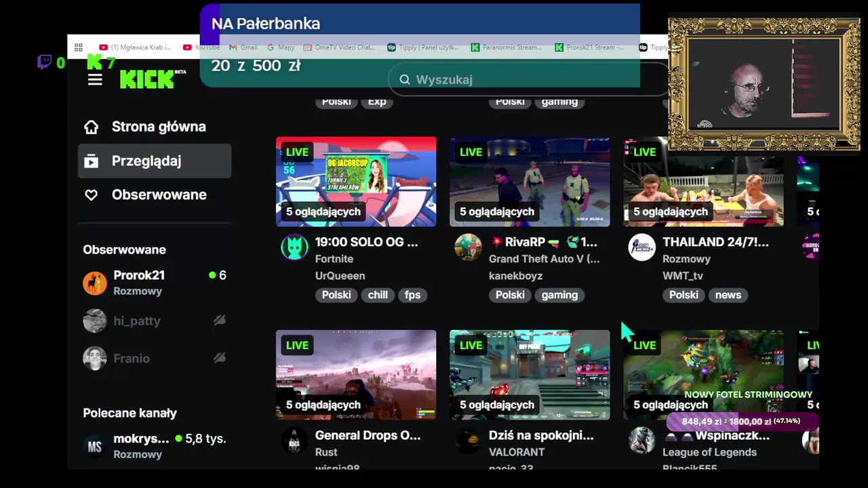Viewport: 868px width, 488px height.
Task: Select the League of Legends category link
Action: [x=709, y=452]
